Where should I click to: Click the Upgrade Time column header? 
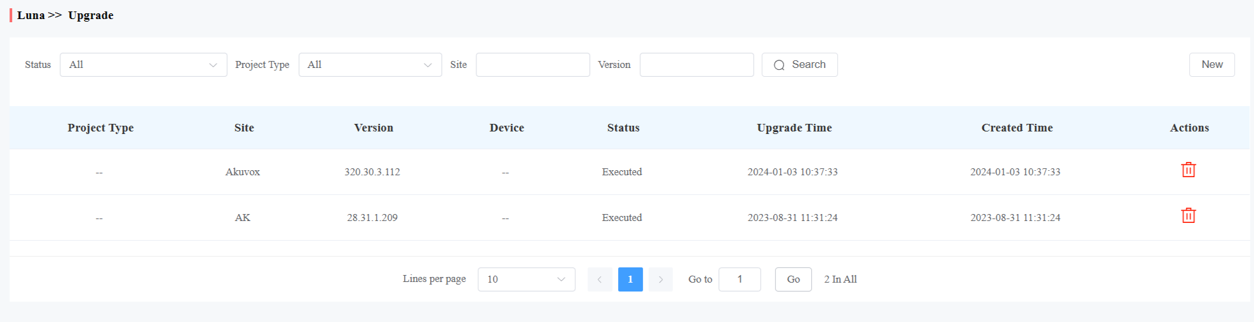click(x=794, y=128)
